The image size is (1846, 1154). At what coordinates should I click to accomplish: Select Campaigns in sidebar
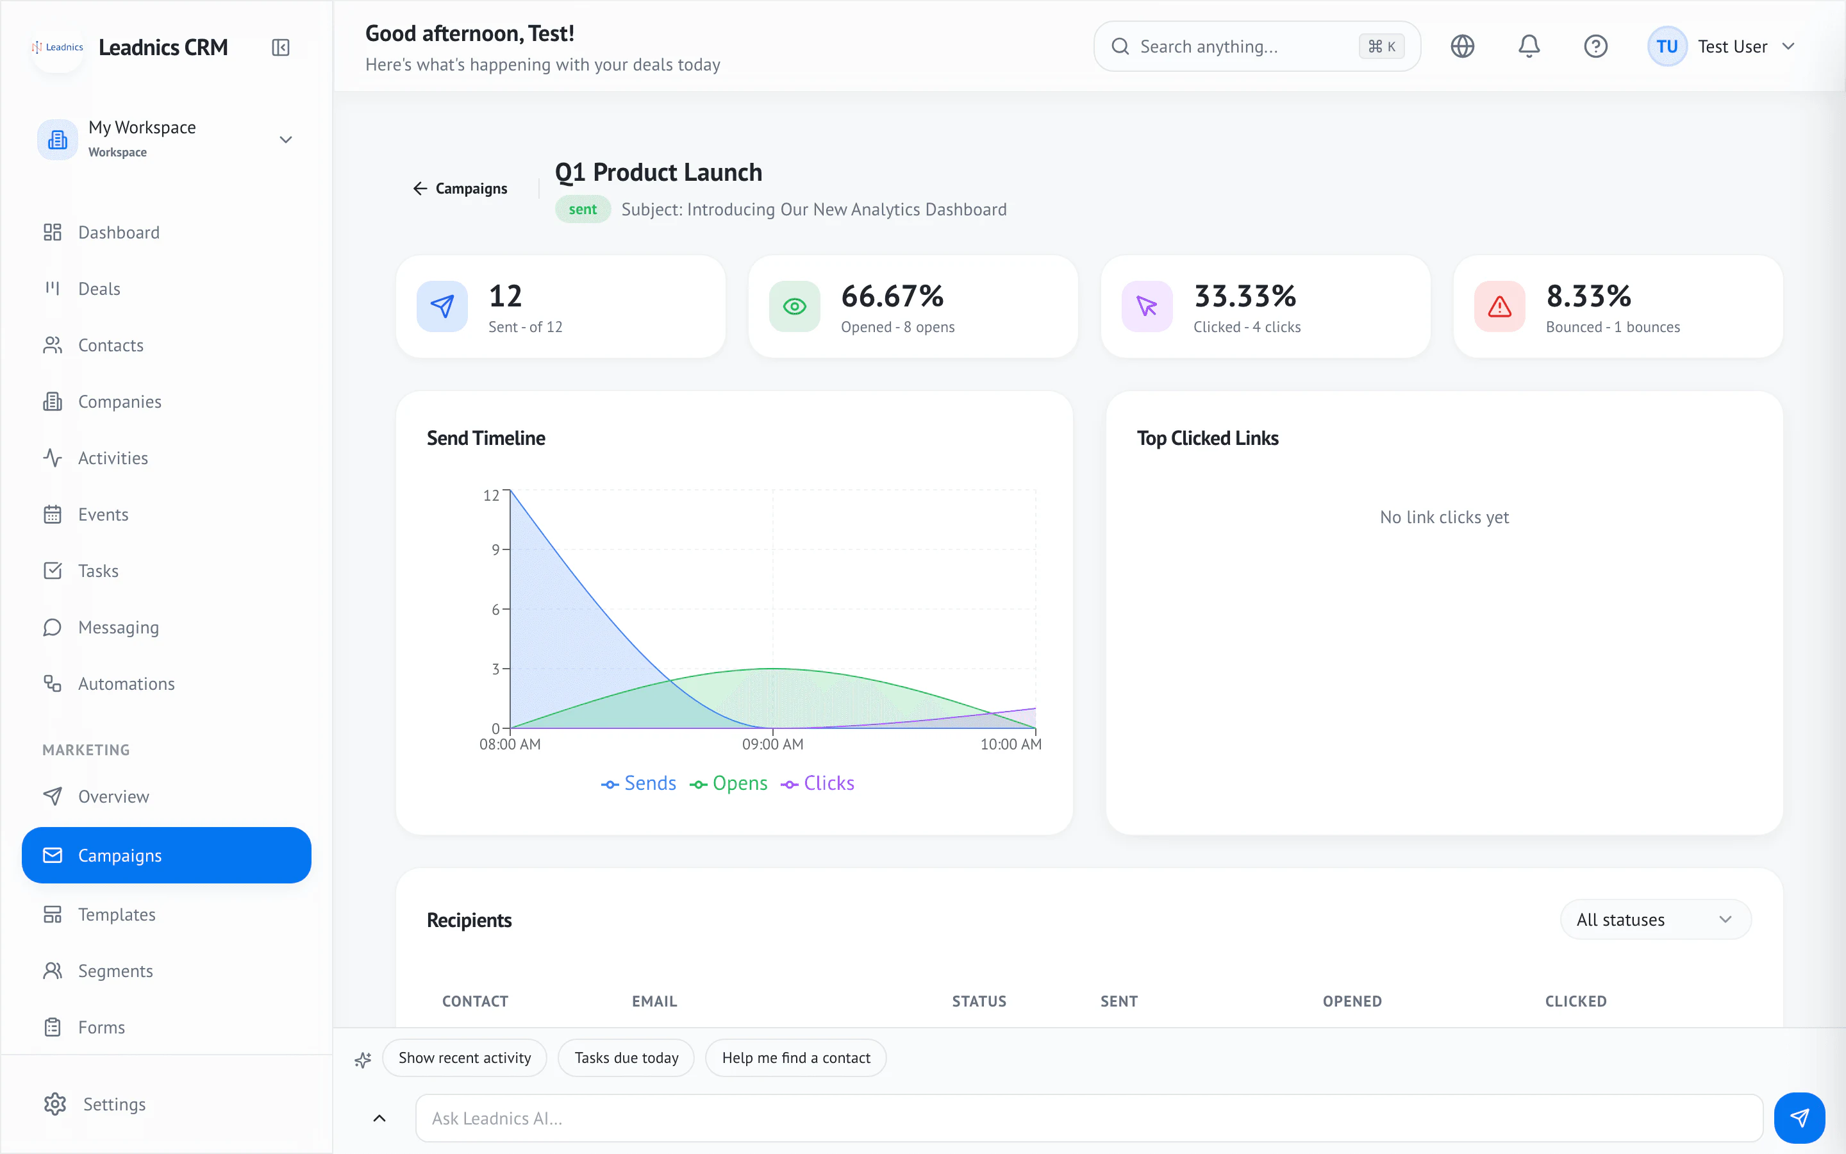(166, 856)
